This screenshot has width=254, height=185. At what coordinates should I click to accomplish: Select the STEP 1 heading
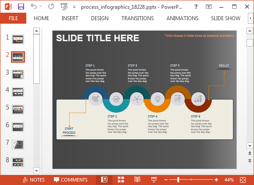tap(90, 65)
